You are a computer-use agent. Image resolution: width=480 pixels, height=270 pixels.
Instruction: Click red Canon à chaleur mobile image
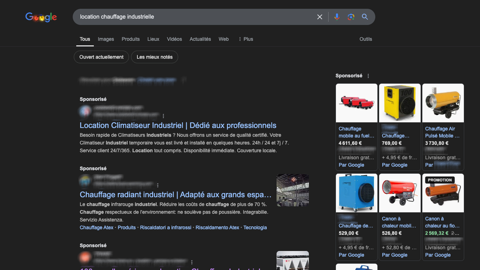pos(400,193)
